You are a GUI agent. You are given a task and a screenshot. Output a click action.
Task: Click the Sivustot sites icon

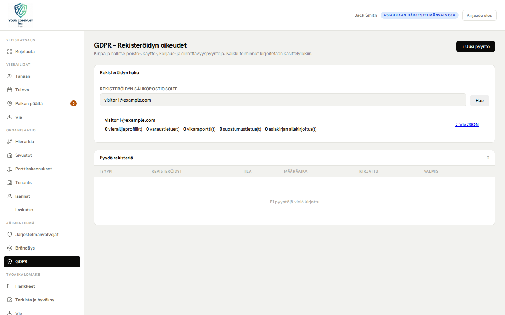click(9, 155)
